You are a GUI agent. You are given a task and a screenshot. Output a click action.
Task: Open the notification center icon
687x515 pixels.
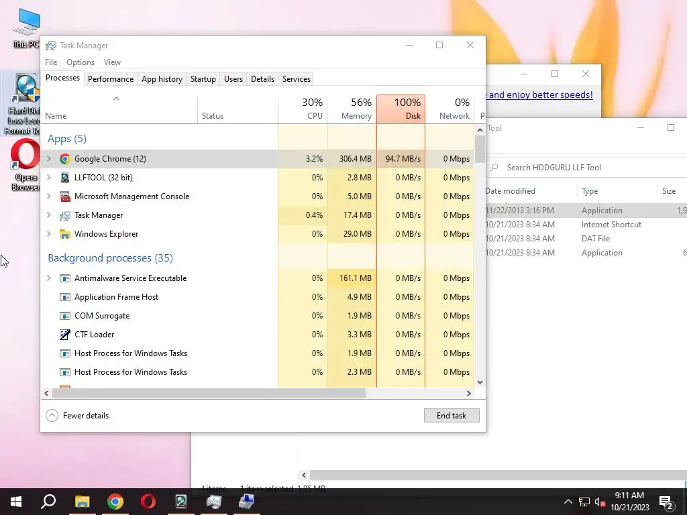coord(666,502)
